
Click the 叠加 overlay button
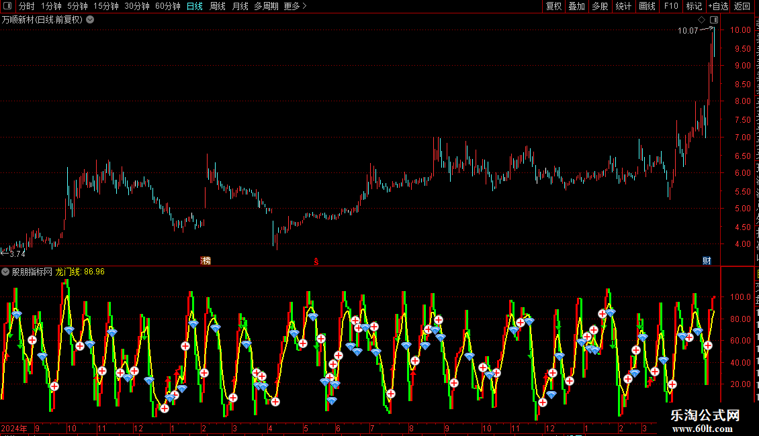pyautogui.click(x=576, y=6)
